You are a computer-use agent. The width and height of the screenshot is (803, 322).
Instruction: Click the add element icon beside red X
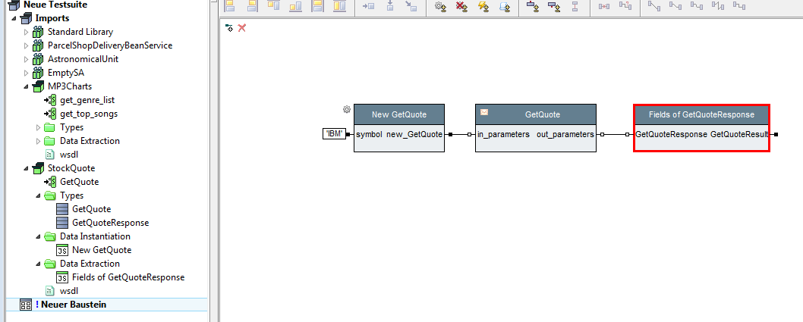point(230,28)
